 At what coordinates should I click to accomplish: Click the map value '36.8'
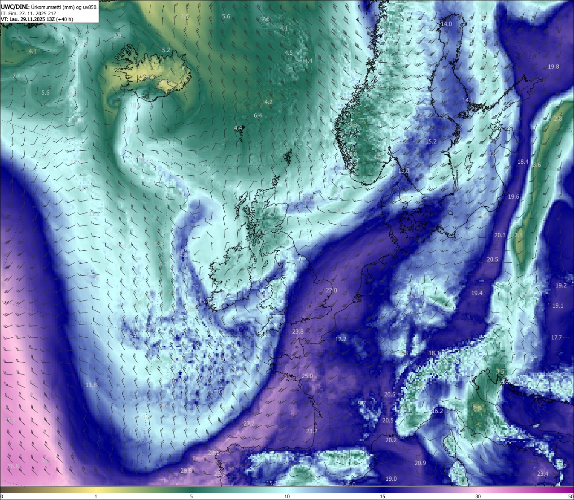pos(13,466)
